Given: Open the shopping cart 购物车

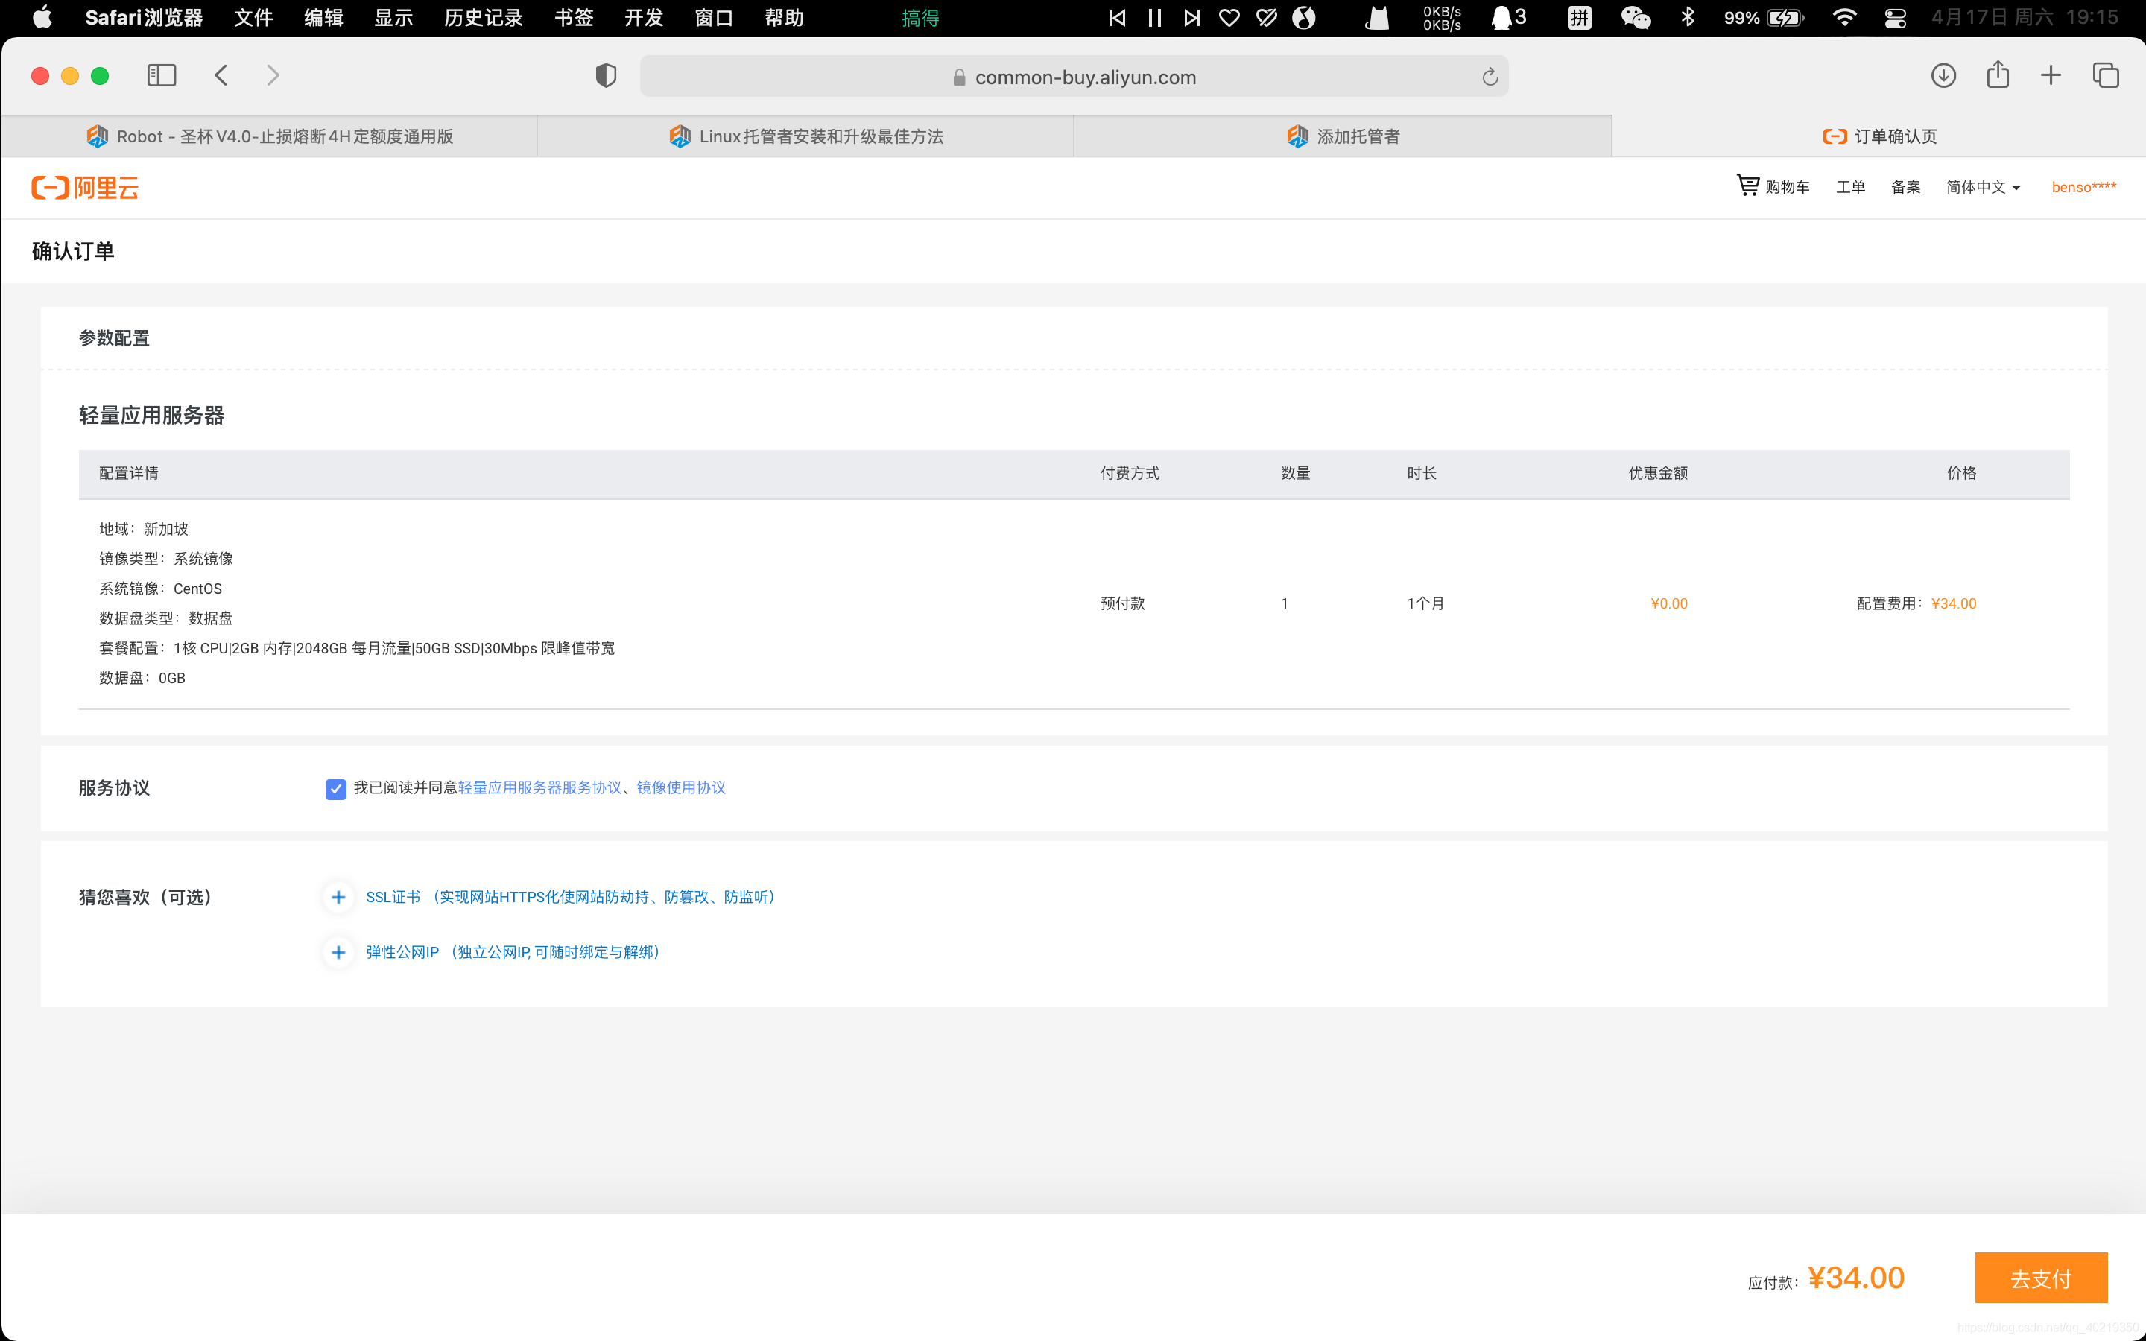Looking at the screenshot, I should (1773, 186).
